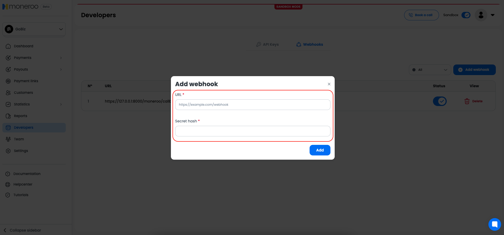Open the chat support bubble icon

coord(494,224)
